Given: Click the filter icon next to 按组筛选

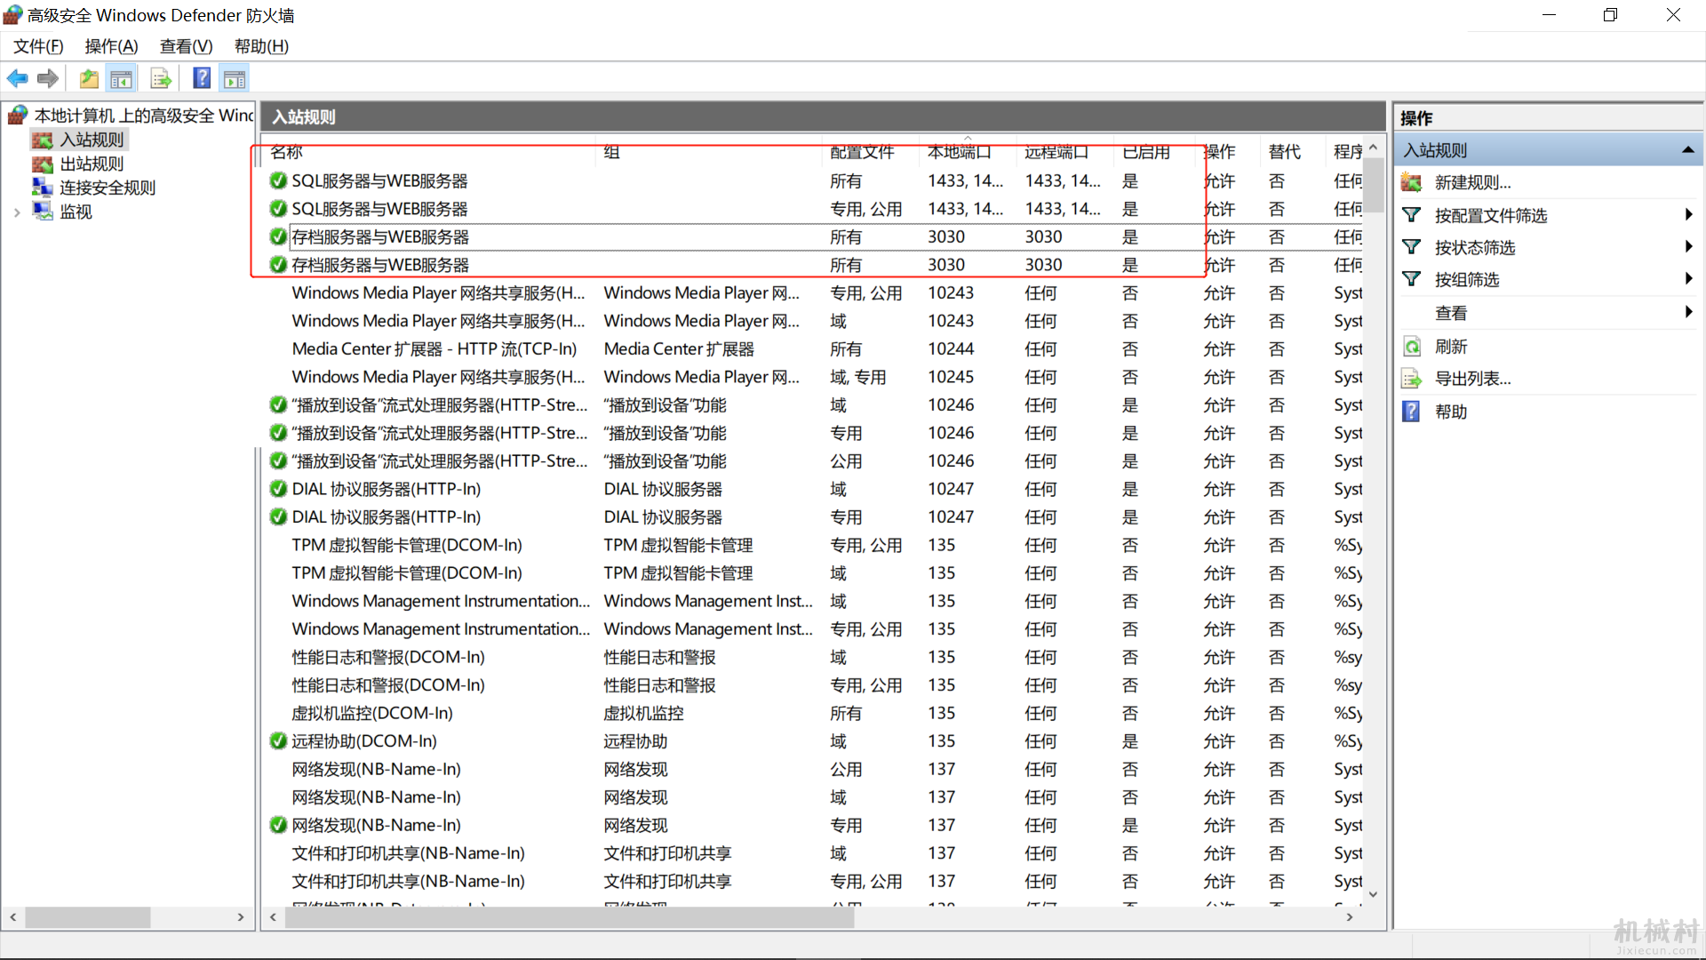Looking at the screenshot, I should (x=1411, y=279).
